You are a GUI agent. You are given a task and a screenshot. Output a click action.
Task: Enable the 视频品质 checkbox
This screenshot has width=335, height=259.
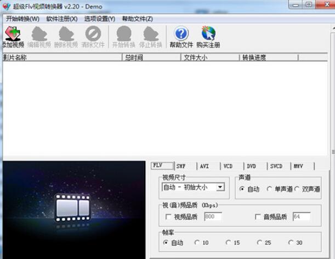click(x=168, y=217)
